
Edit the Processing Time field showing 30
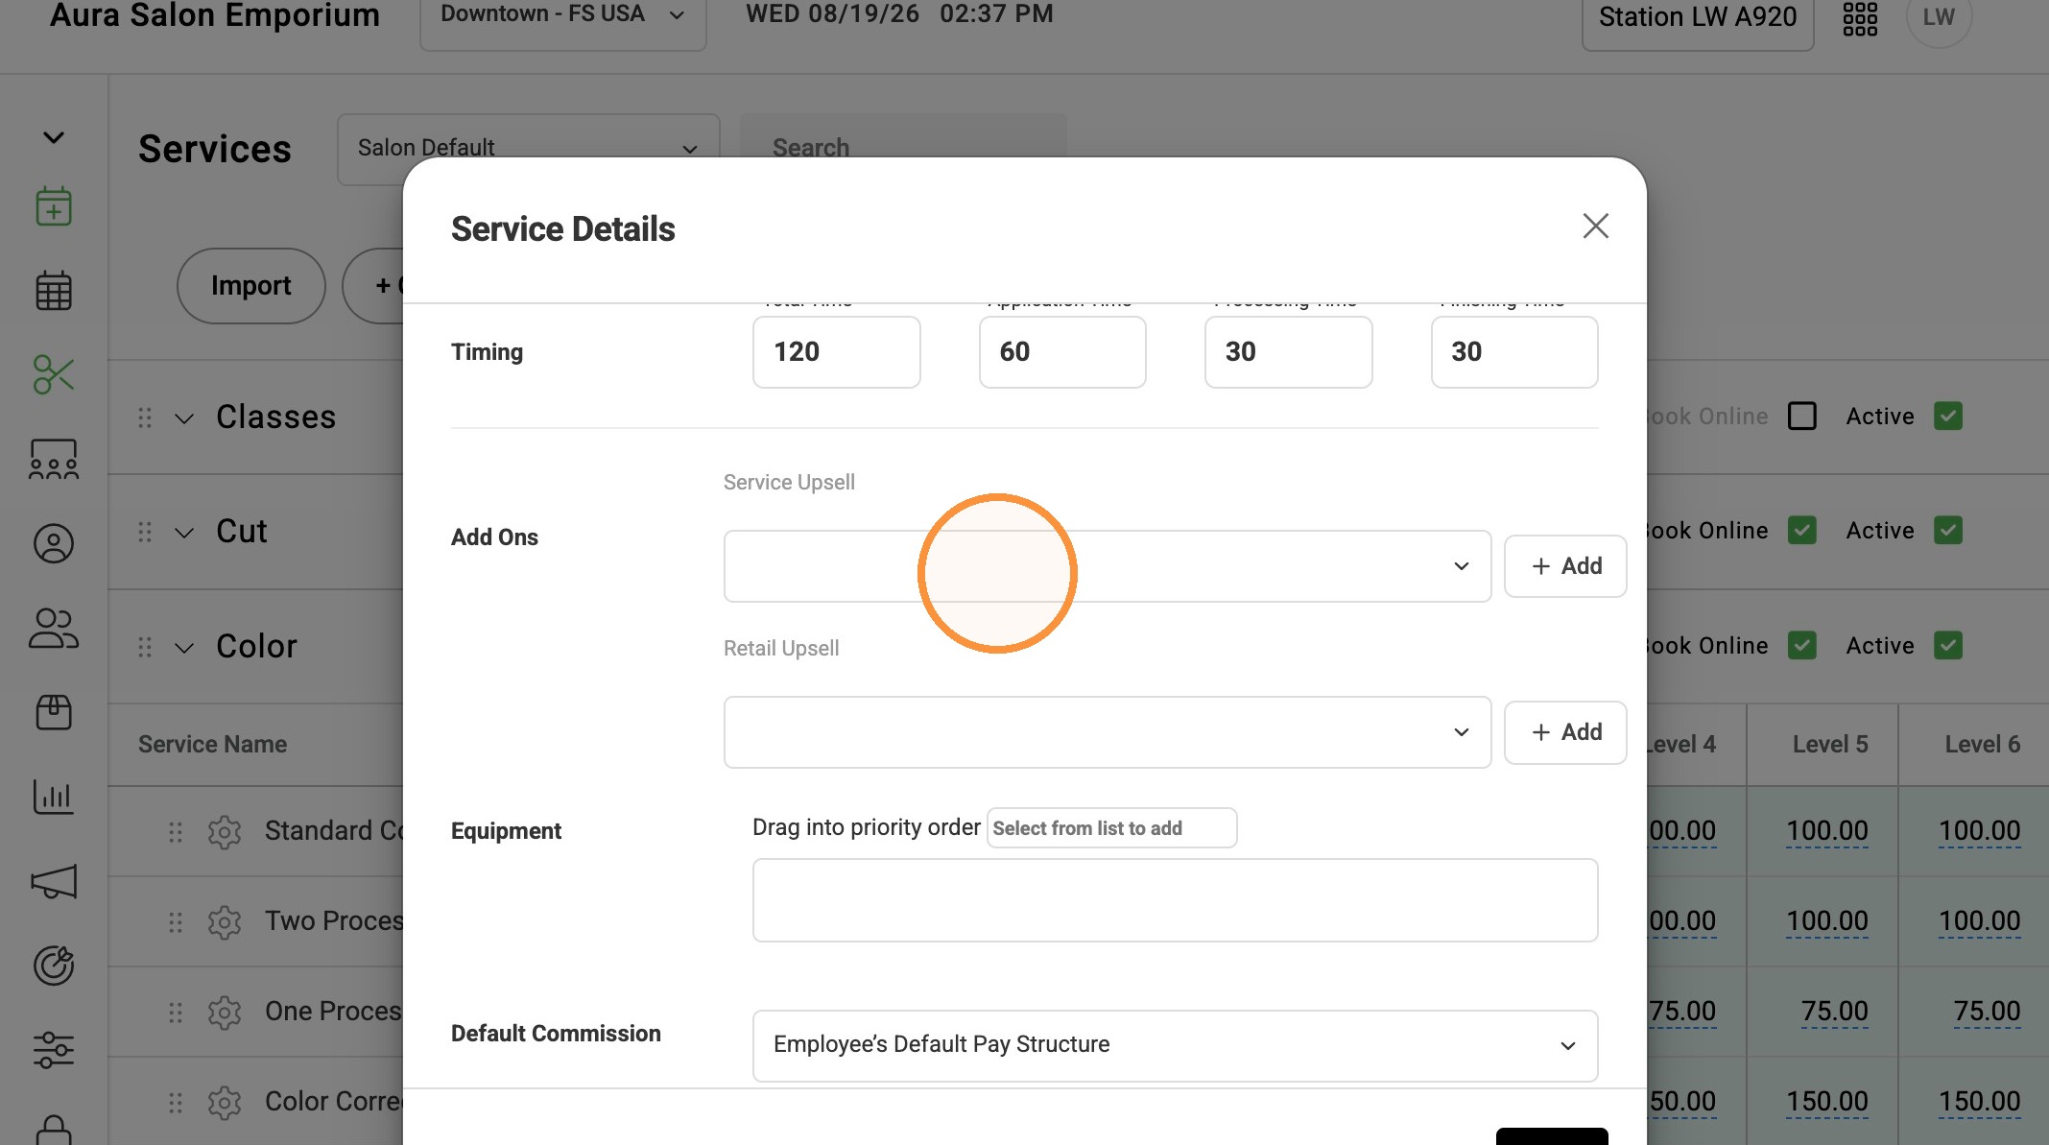1288,352
